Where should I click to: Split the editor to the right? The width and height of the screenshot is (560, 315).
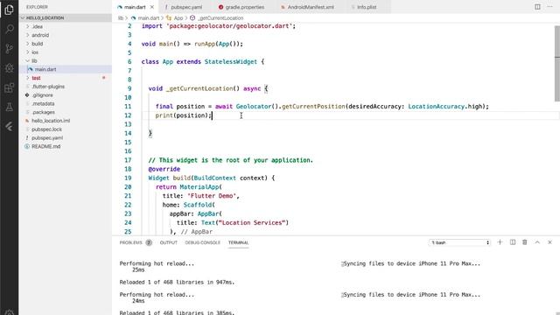pos(537,7)
